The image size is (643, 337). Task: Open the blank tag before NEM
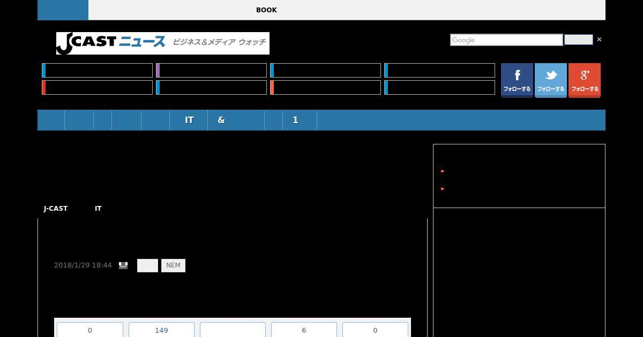point(147,265)
